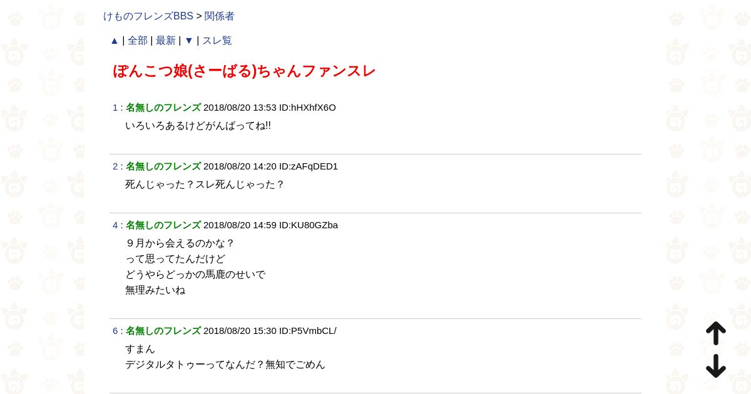Click the ▼ navigation triangle
Viewport: 751px width, 394px height.
189,41
